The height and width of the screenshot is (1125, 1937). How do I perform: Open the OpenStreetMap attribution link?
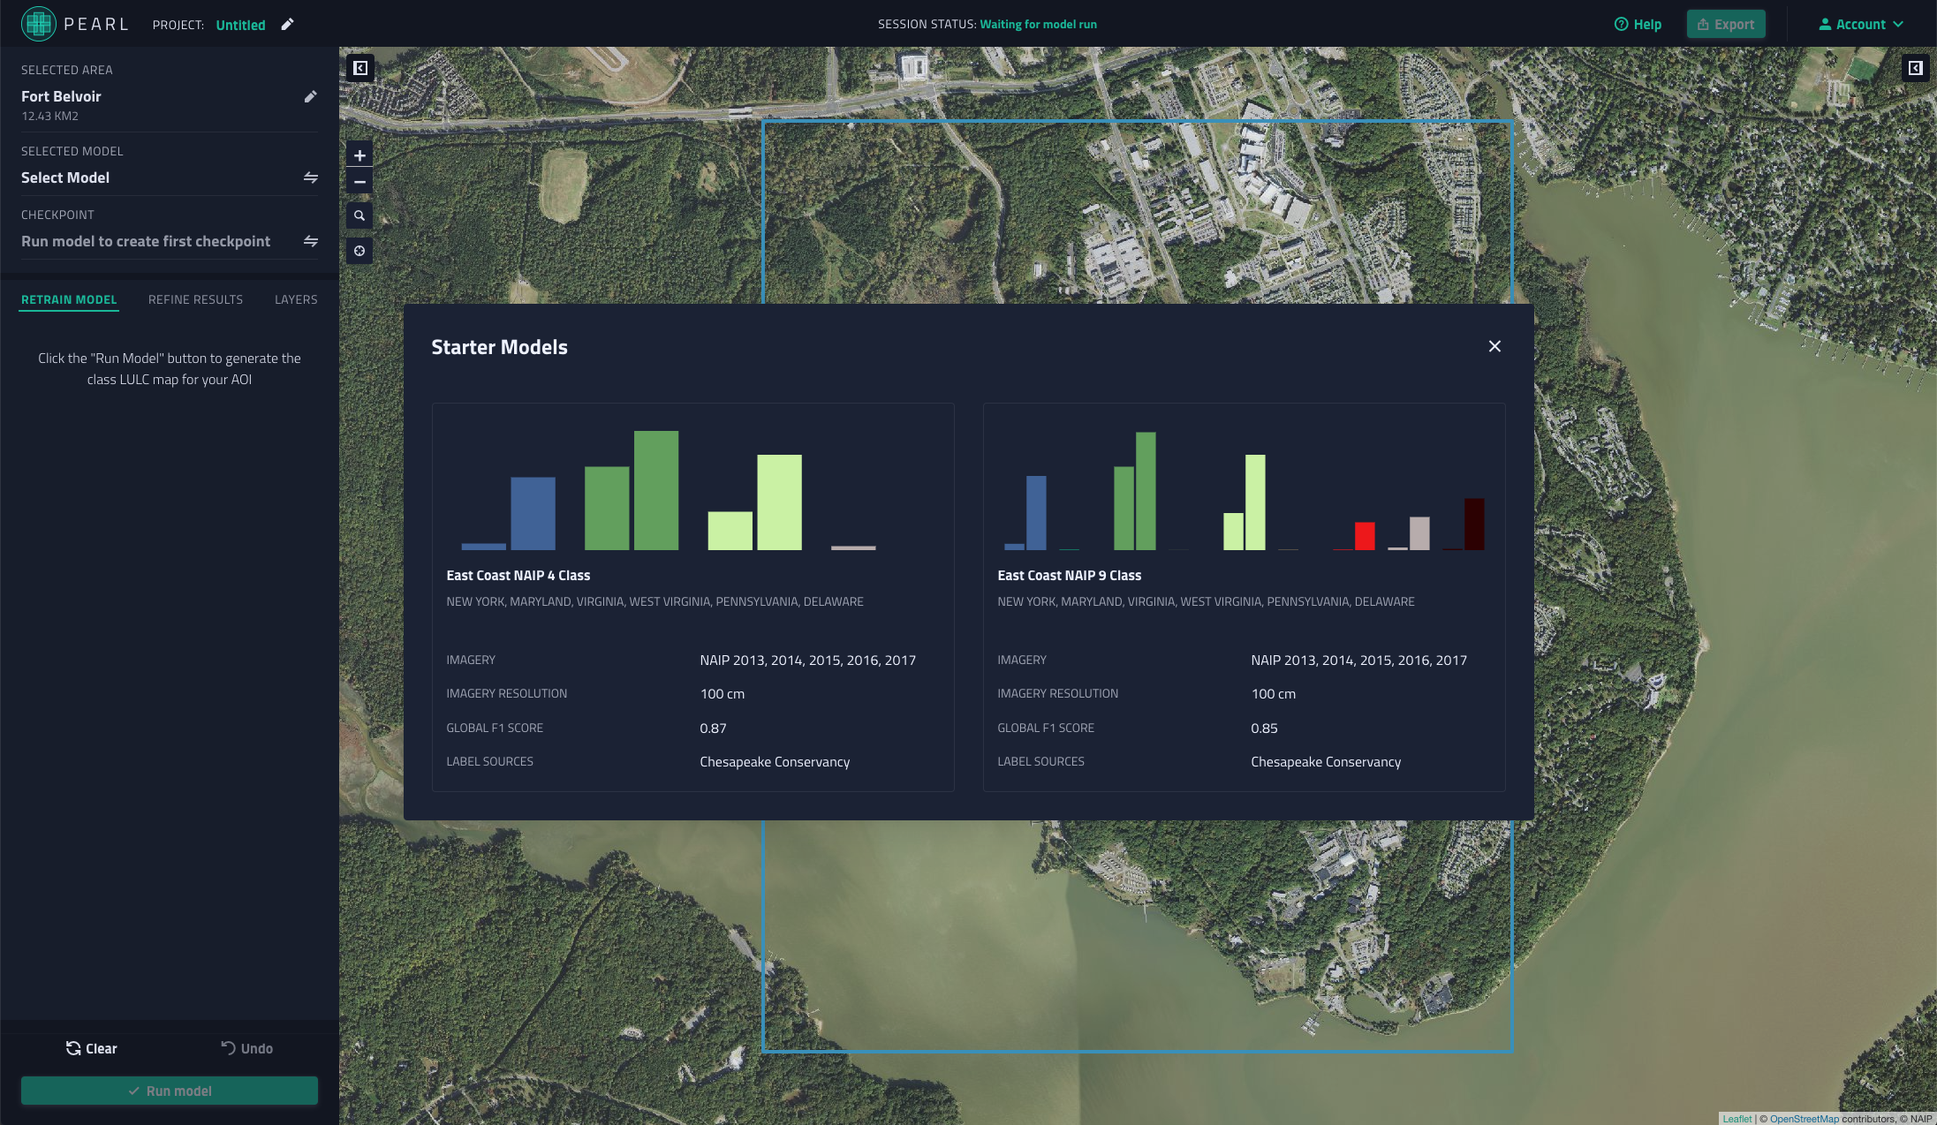tap(1804, 1119)
